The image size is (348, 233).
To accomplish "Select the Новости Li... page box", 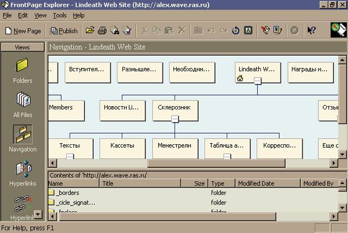I will 122,111.
